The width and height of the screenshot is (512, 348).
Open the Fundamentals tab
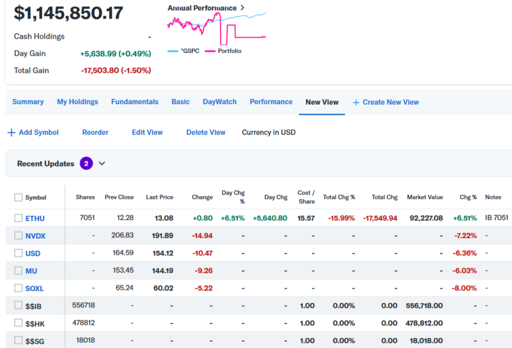[x=134, y=102]
